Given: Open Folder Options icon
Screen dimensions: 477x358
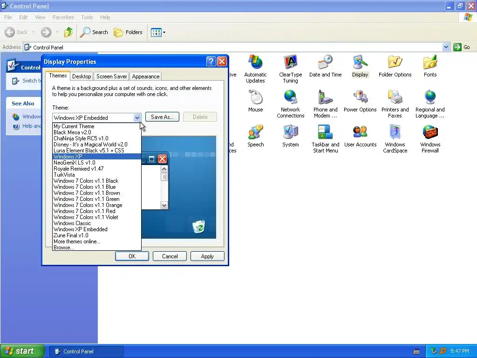Looking at the screenshot, I should click(395, 66).
